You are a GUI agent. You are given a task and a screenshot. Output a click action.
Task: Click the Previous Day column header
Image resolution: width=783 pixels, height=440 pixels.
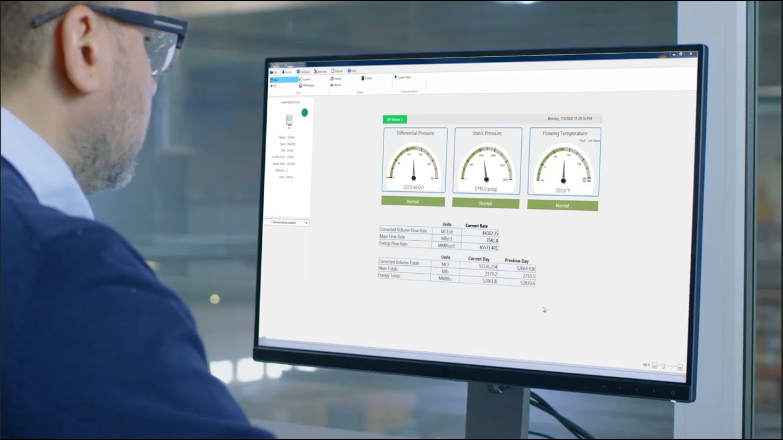[516, 261]
